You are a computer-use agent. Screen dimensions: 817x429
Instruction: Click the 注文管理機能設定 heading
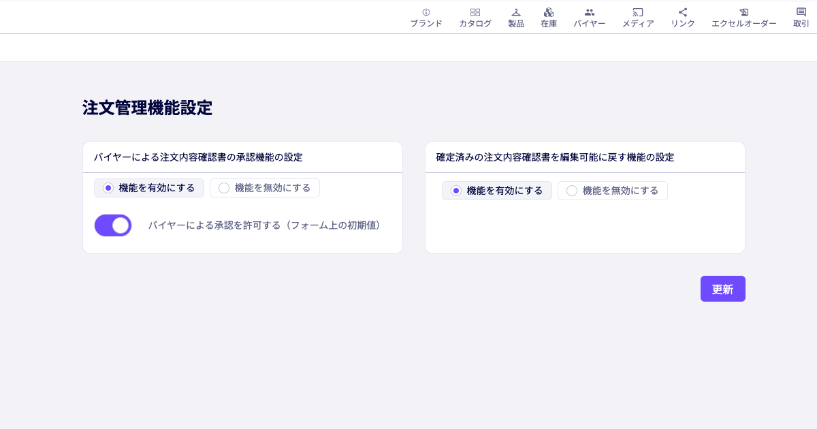click(147, 108)
